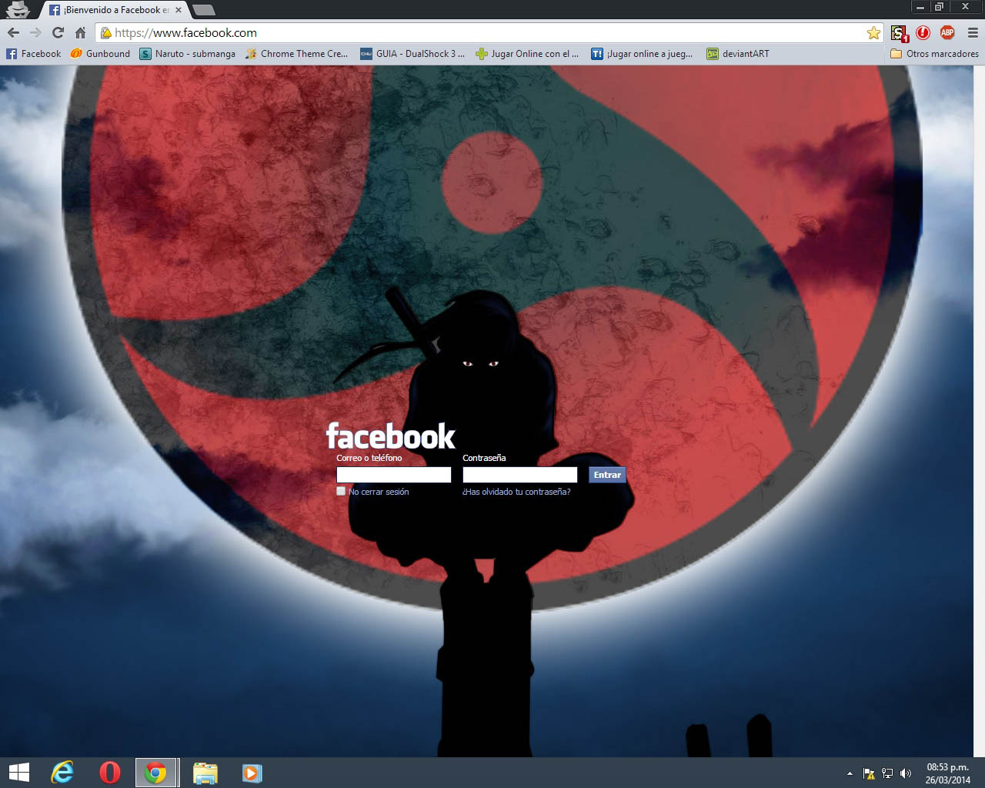Click the ¿Has olvidado tu contraseña? link

(x=515, y=491)
